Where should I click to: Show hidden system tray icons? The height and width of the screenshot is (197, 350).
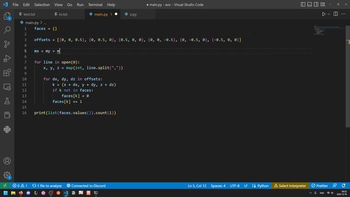click(x=311, y=193)
